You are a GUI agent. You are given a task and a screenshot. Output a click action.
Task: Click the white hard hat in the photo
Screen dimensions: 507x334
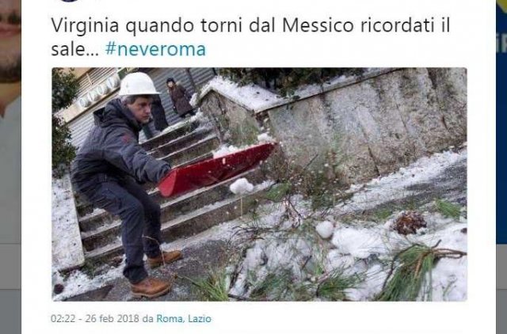point(138,84)
